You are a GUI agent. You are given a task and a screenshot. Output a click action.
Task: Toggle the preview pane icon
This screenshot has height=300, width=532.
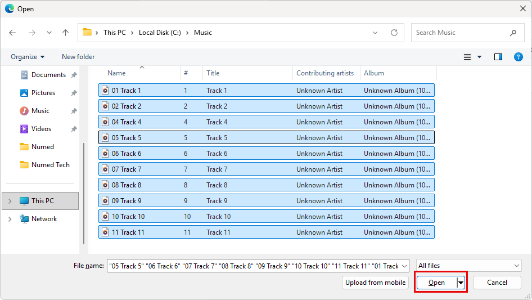point(498,57)
